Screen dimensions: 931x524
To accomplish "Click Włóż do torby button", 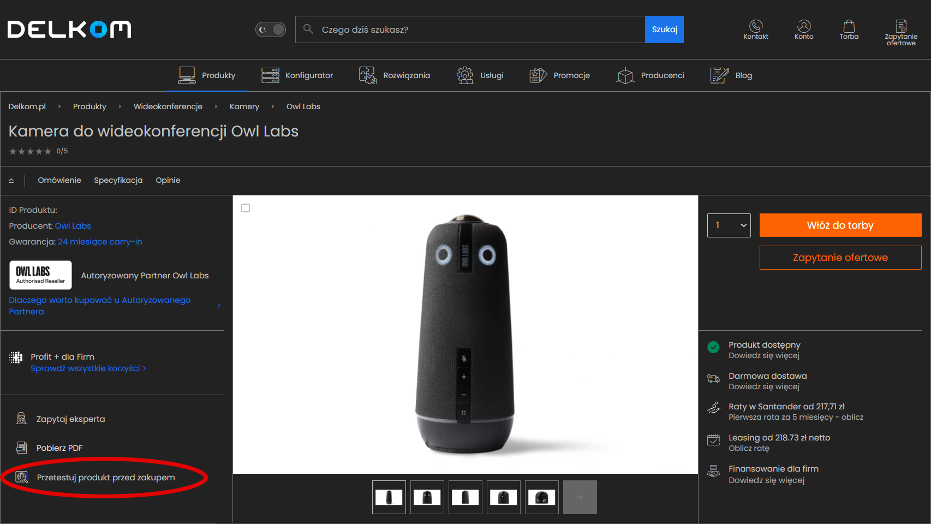I will (840, 225).
